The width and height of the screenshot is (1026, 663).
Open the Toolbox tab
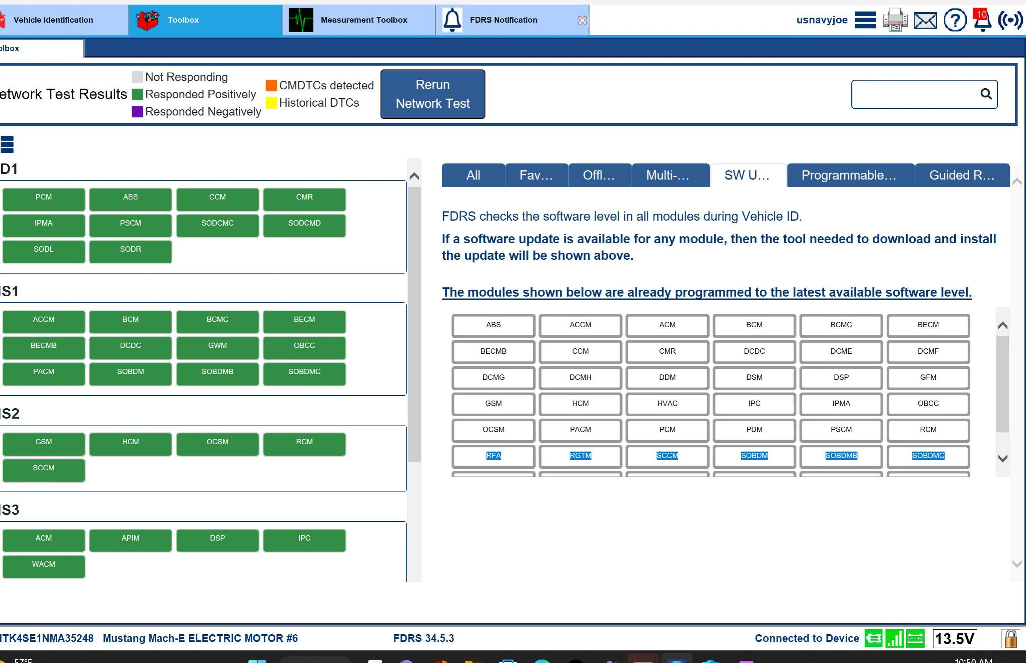pos(205,20)
